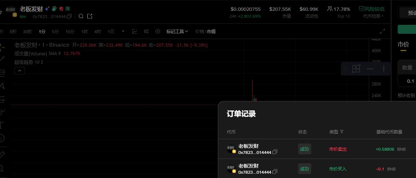
Task: Click the blue sparkle badge next to 老板发财
Action: (47, 9)
